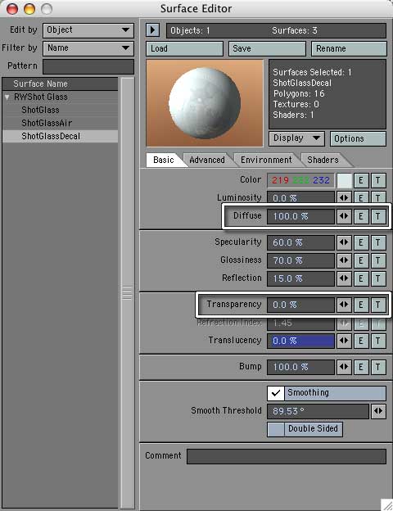Viewport: 393px width, 511px height.
Task: Click the play arrow beside Objects info
Action: pos(152,30)
